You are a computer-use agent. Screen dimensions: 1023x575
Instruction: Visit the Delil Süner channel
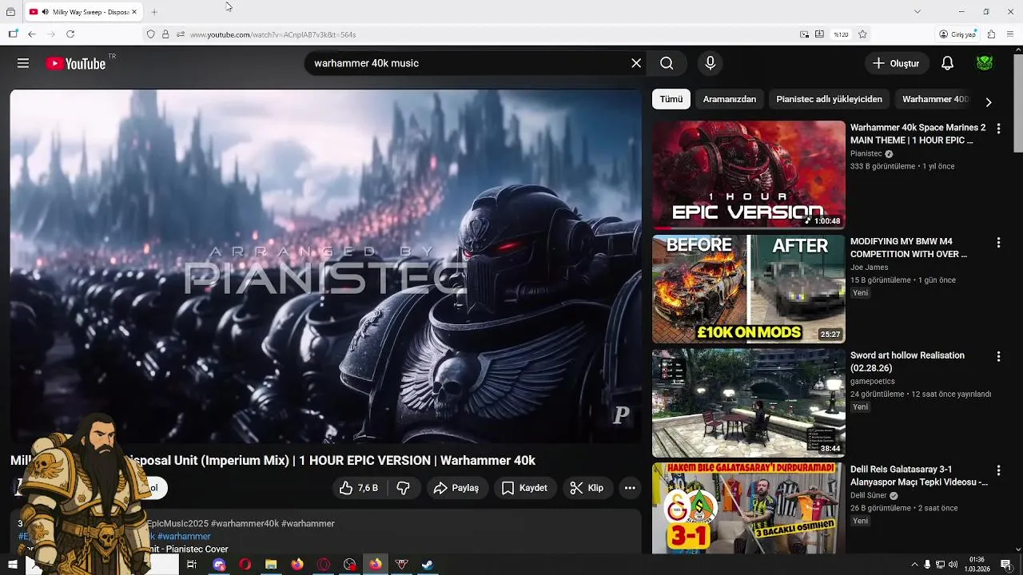pos(869,496)
